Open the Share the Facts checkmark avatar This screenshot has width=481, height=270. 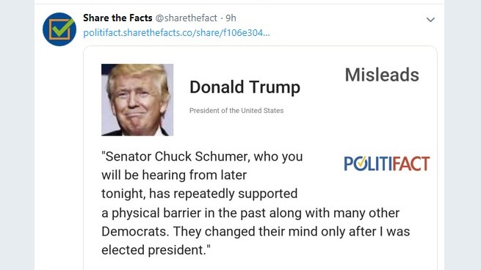(59, 29)
